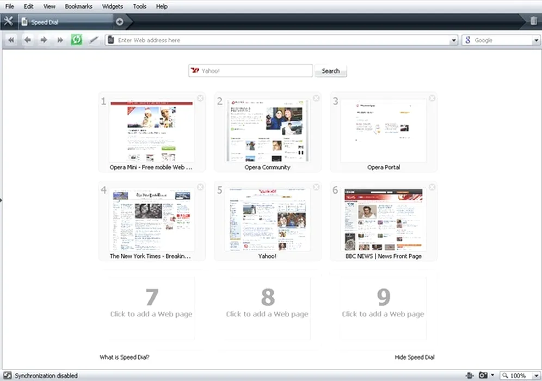Screen dimensions: 542x381
Task: Remove the Opera Portal speed dial entry
Action: click(432, 98)
